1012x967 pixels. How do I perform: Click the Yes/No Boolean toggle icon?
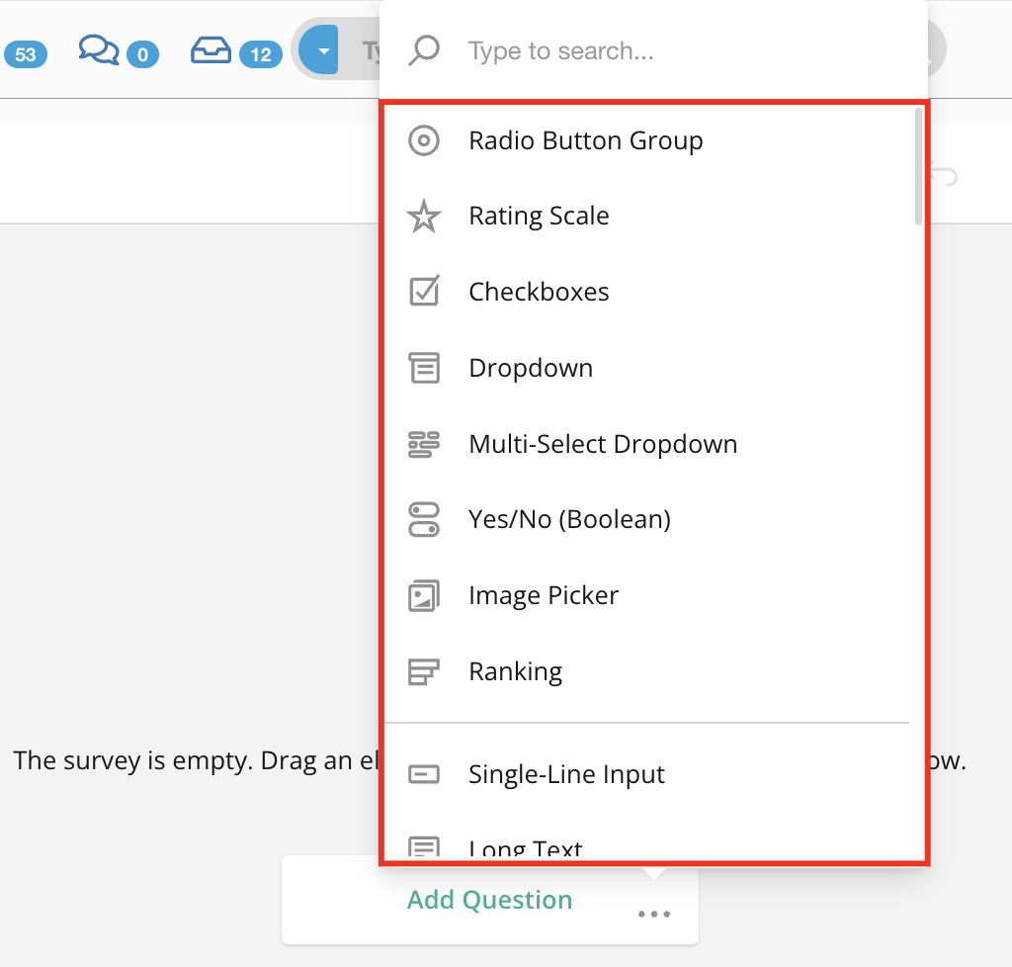424,519
